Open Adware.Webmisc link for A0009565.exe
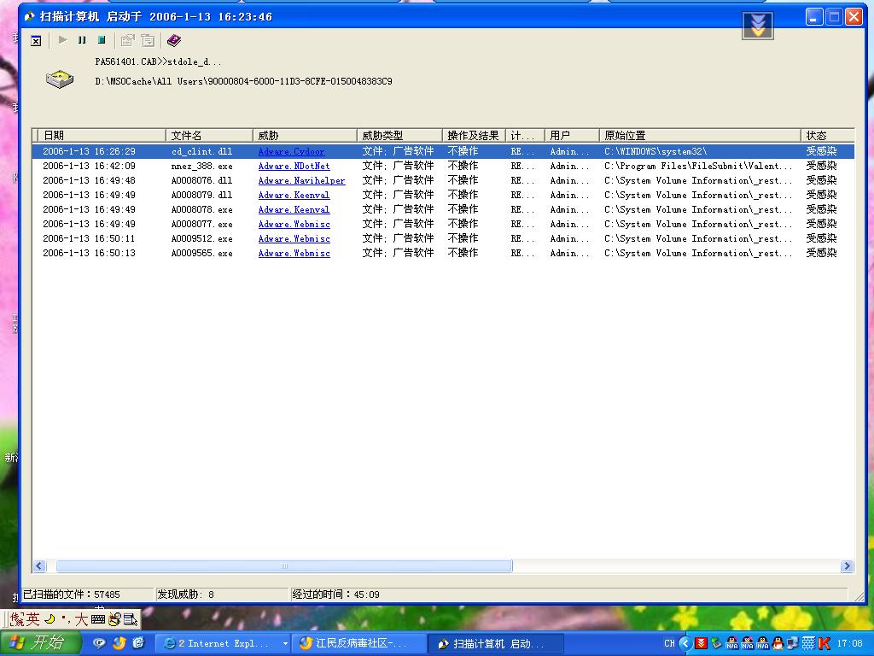The height and width of the screenshot is (656, 874). point(294,253)
